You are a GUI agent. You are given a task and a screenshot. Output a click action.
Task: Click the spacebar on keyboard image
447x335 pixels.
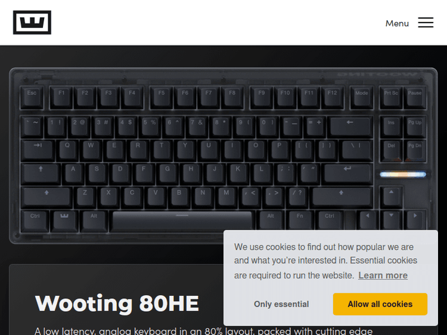pos(182,221)
